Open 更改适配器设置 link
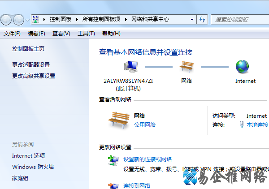This screenshot has width=269, height=189. [31, 65]
